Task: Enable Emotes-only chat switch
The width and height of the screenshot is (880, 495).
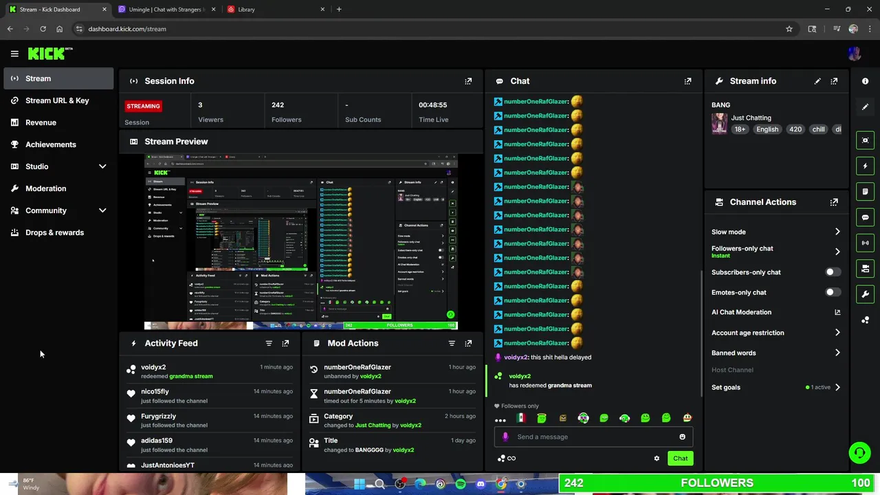Action: click(x=832, y=292)
